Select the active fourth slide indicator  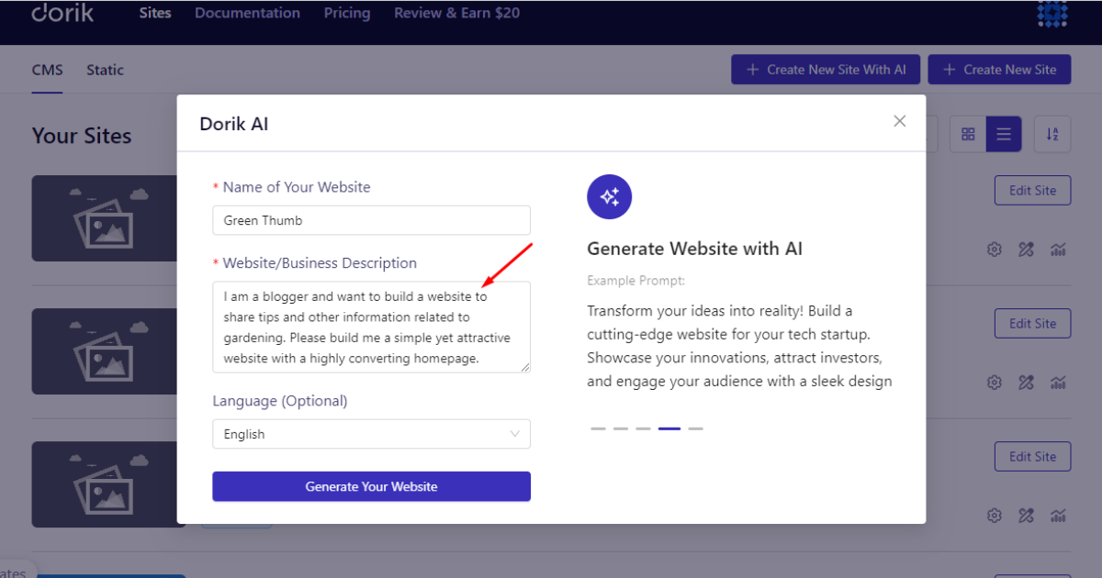click(669, 428)
